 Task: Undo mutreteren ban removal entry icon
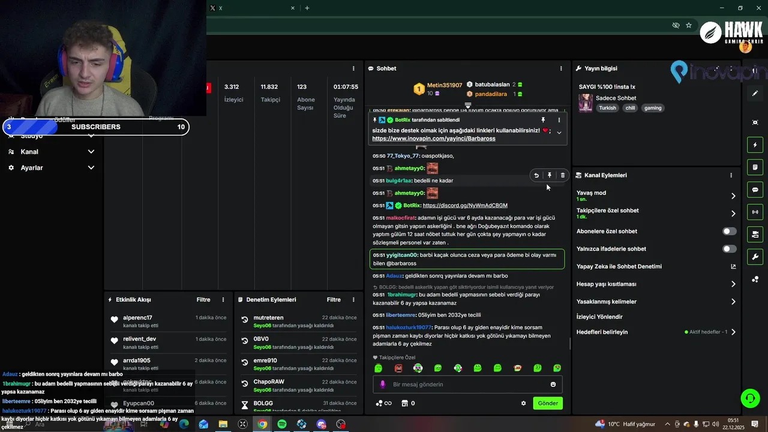click(245, 320)
